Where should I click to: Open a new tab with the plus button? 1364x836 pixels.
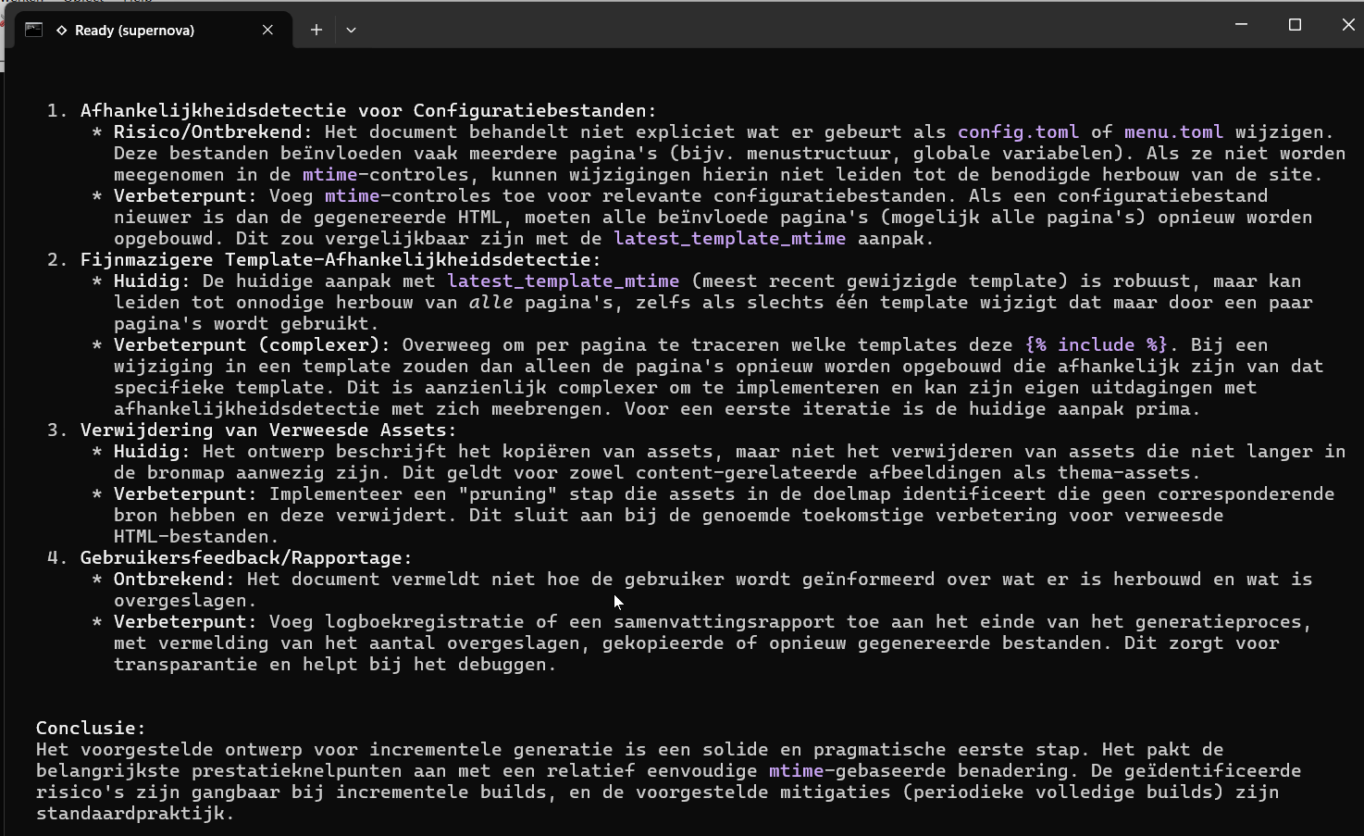316,30
